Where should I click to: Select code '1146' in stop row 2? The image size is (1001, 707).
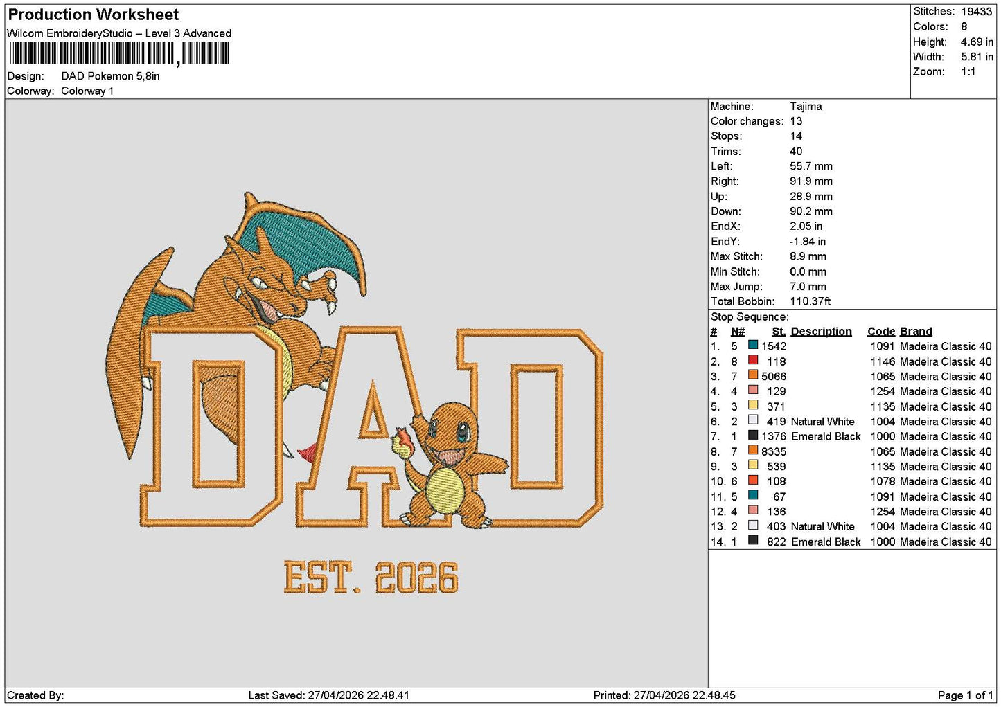(x=883, y=361)
